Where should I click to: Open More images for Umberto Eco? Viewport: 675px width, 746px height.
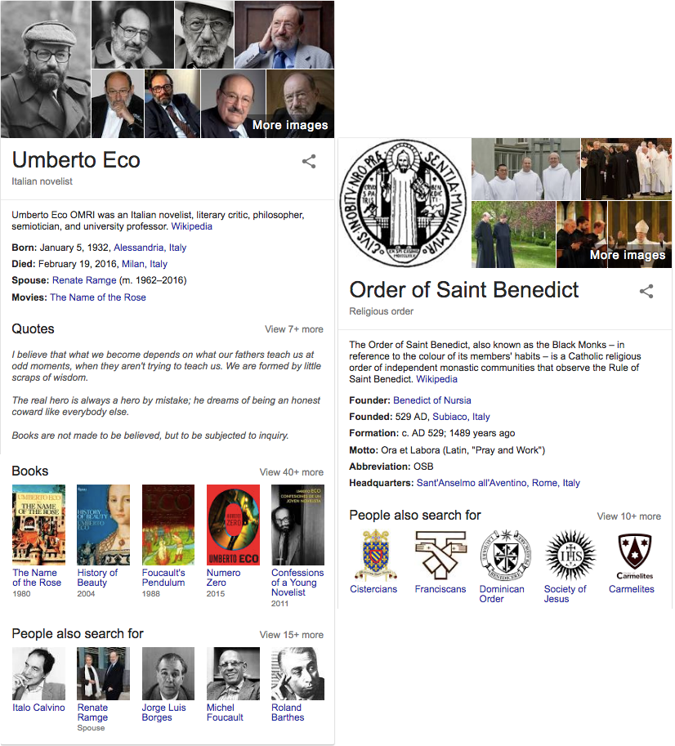(290, 125)
